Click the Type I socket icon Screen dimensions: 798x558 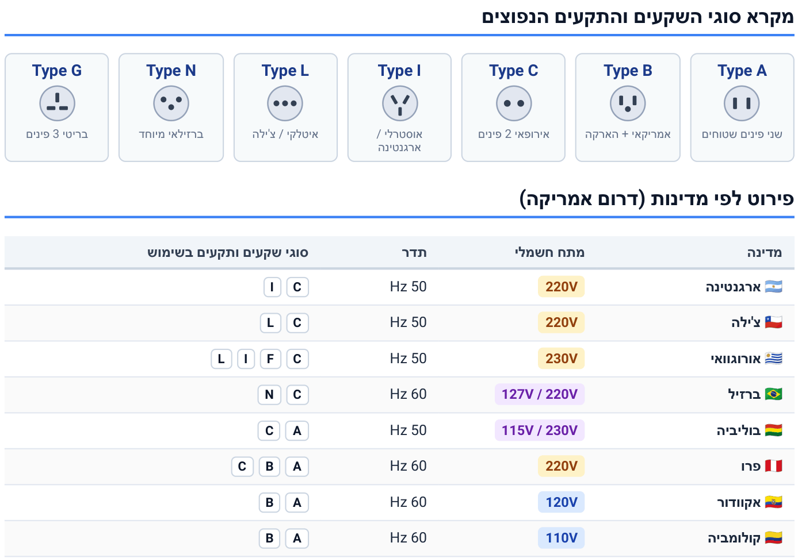pyautogui.click(x=400, y=103)
